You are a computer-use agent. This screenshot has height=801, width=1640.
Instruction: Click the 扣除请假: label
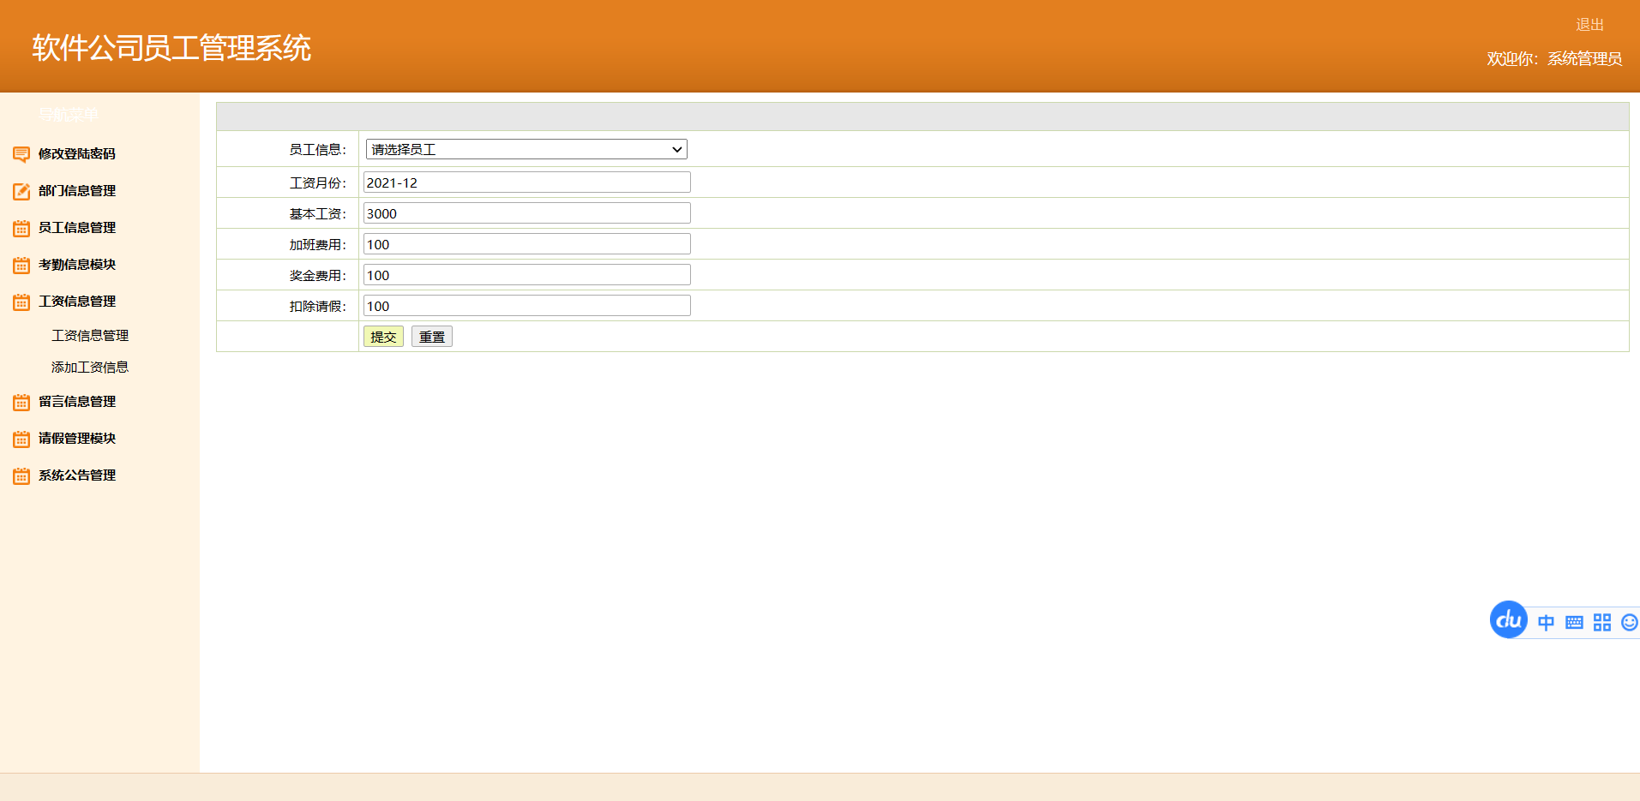click(318, 307)
